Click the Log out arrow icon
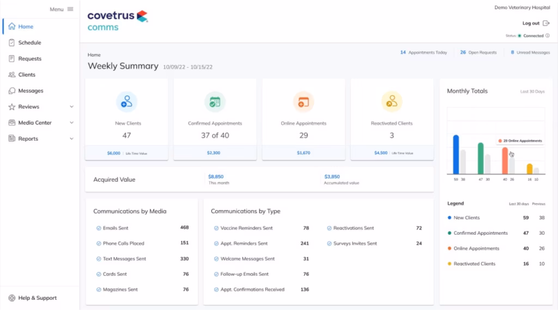This screenshot has width=558, height=310. 546,23
